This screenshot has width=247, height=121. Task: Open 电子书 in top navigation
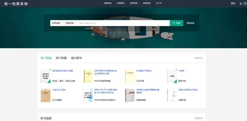(x=158, y=3)
